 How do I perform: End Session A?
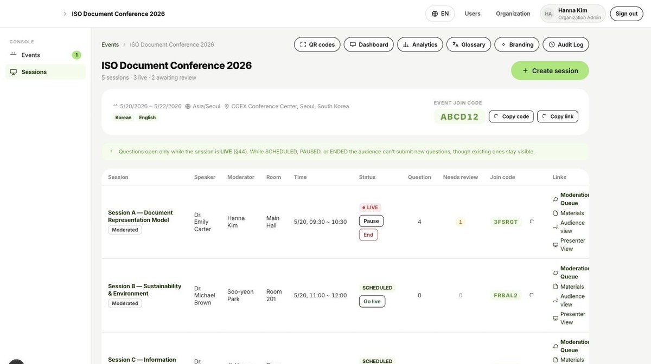click(368, 235)
